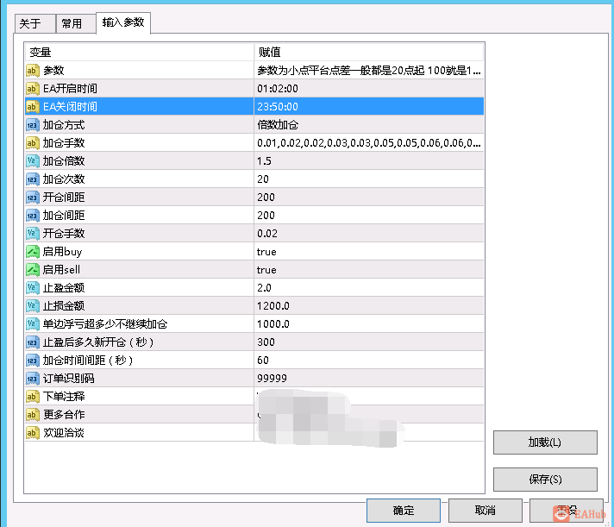Click the integer icon beside 加仓间距
The image size is (614, 527).
[x=33, y=216]
